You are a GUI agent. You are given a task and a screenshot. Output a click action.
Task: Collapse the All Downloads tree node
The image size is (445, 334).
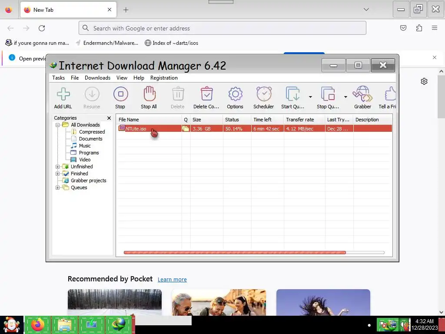[x=58, y=125]
